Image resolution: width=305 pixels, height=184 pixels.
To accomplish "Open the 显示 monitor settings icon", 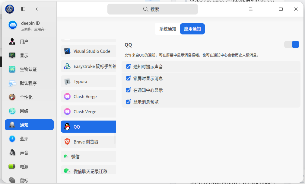I will tap(12, 56).
